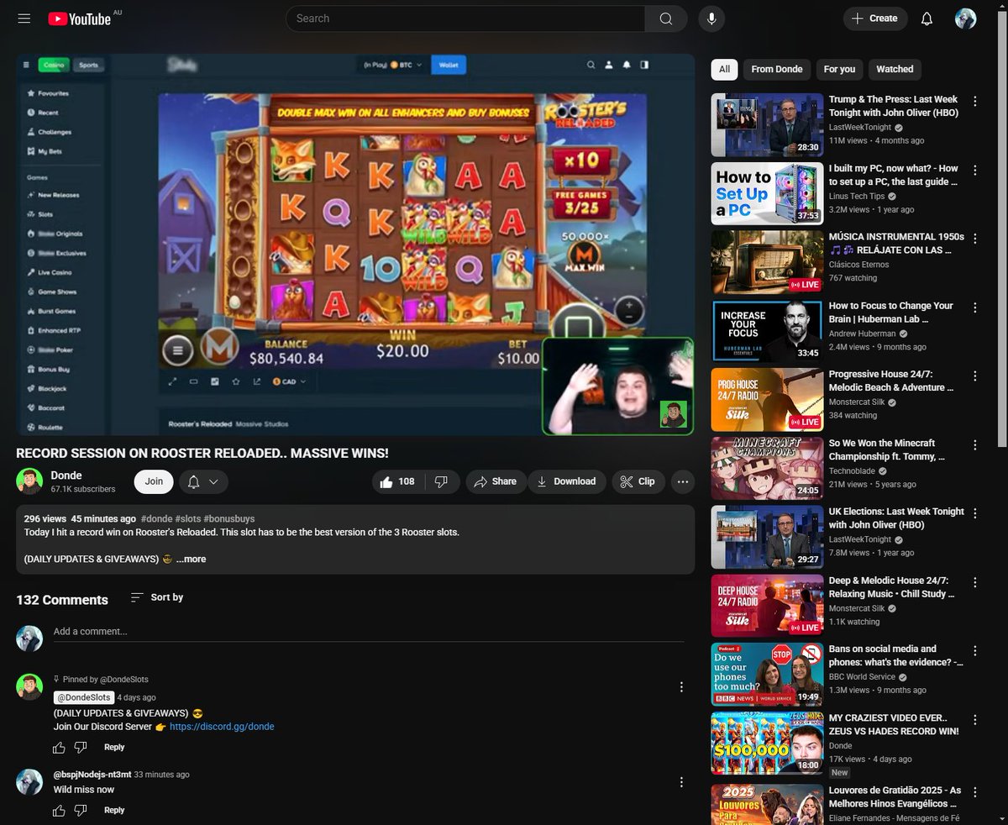Like the video with thumbs up
Image resolution: width=1008 pixels, height=825 pixels.
pos(398,481)
